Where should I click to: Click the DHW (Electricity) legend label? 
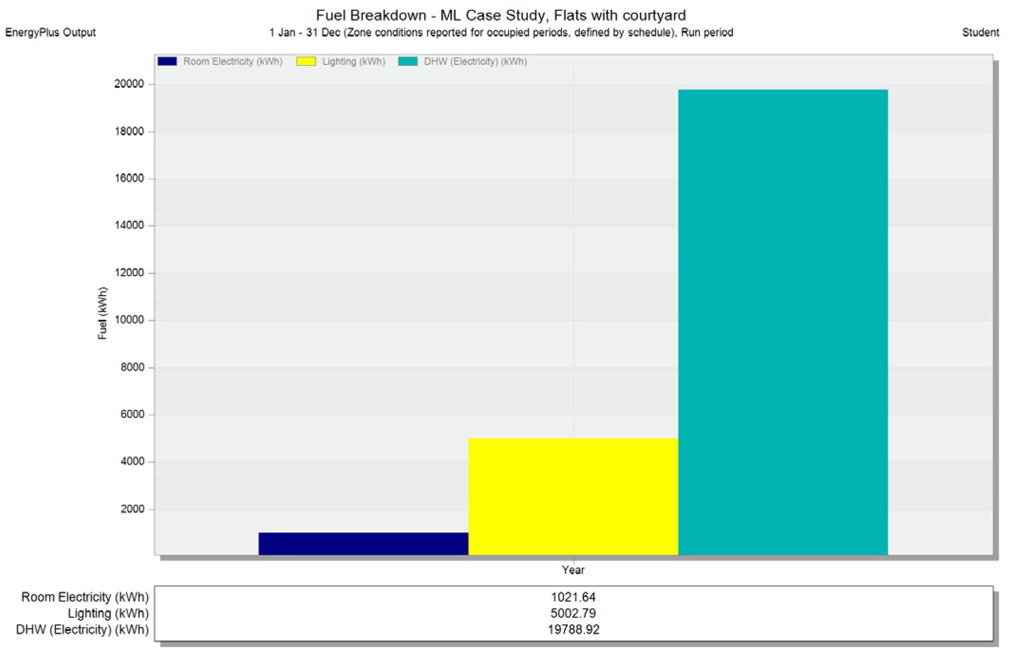tap(475, 62)
